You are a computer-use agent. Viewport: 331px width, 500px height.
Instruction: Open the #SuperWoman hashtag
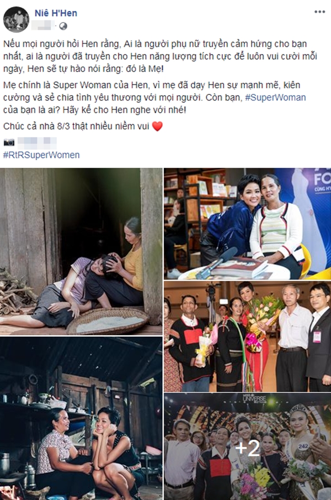[275, 97]
